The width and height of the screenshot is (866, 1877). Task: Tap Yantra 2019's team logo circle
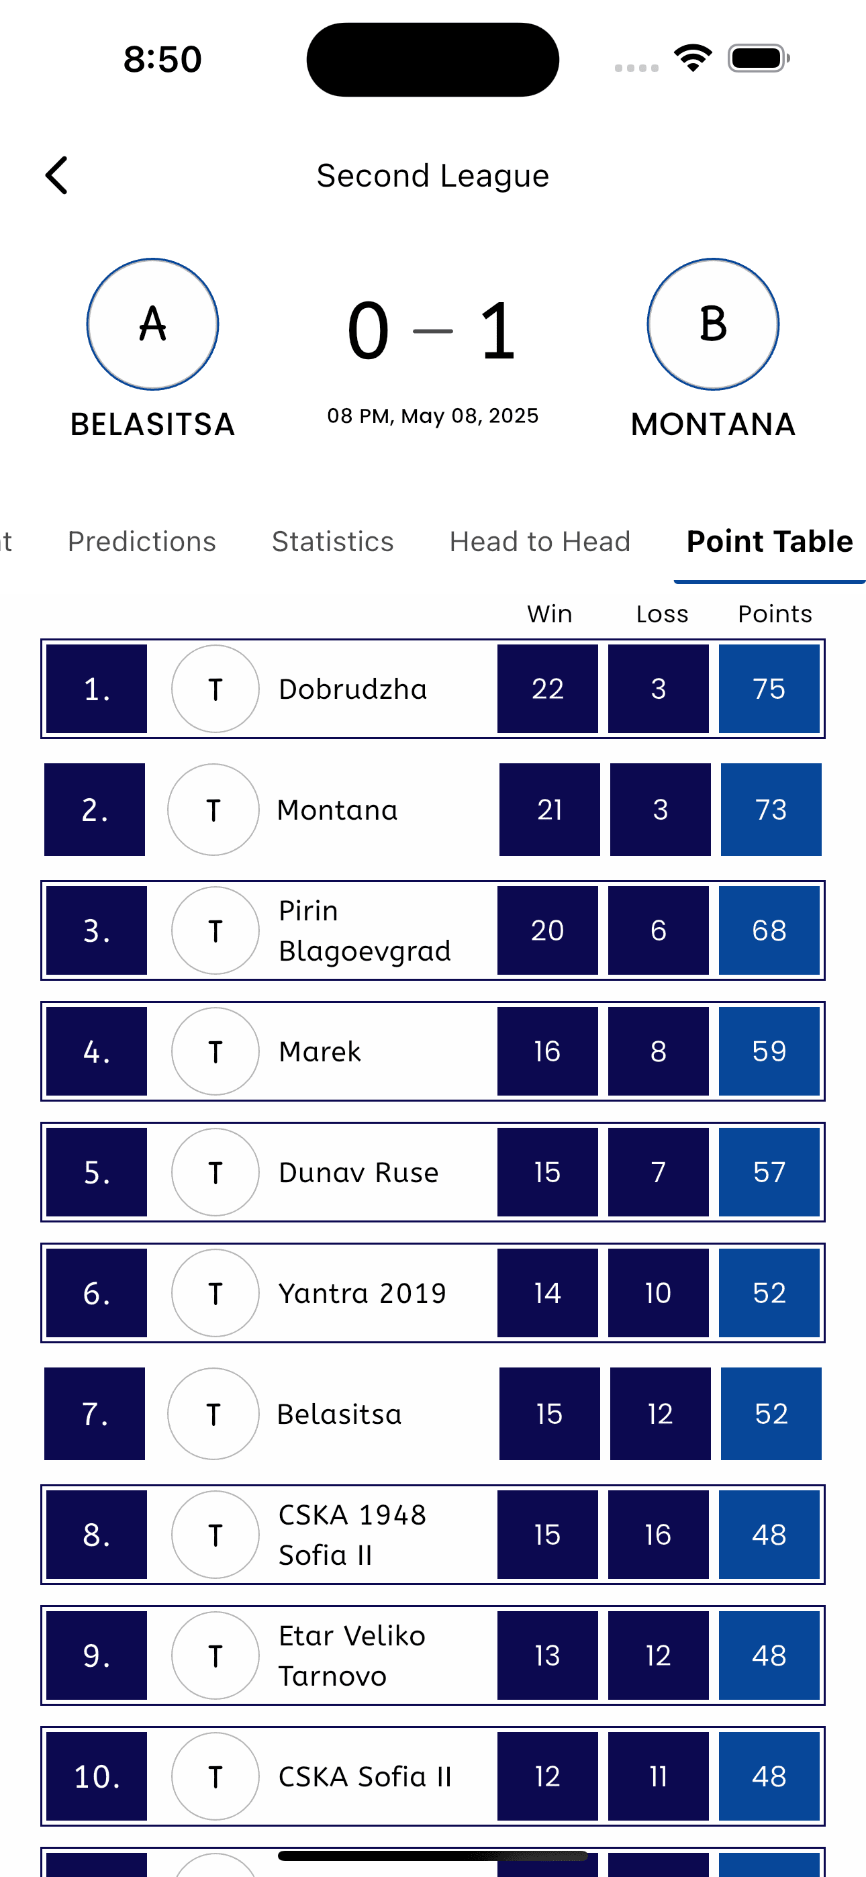pos(215,1294)
